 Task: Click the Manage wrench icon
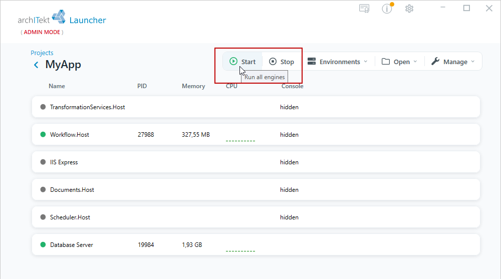(x=435, y=62)
